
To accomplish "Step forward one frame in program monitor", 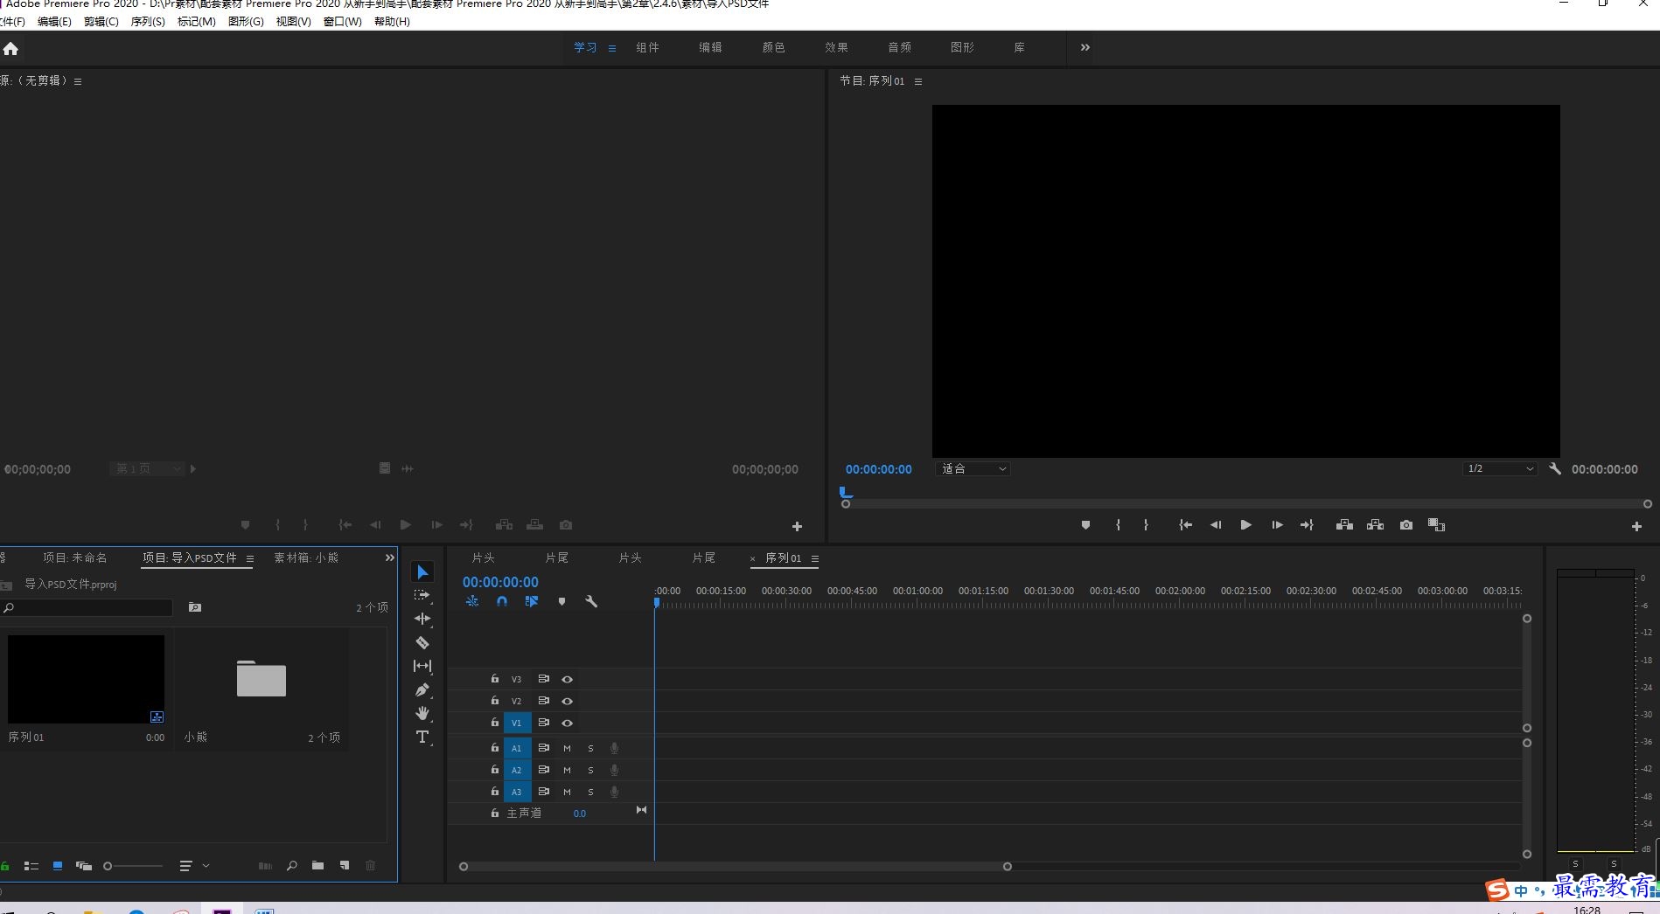I will coord(1277,525).
